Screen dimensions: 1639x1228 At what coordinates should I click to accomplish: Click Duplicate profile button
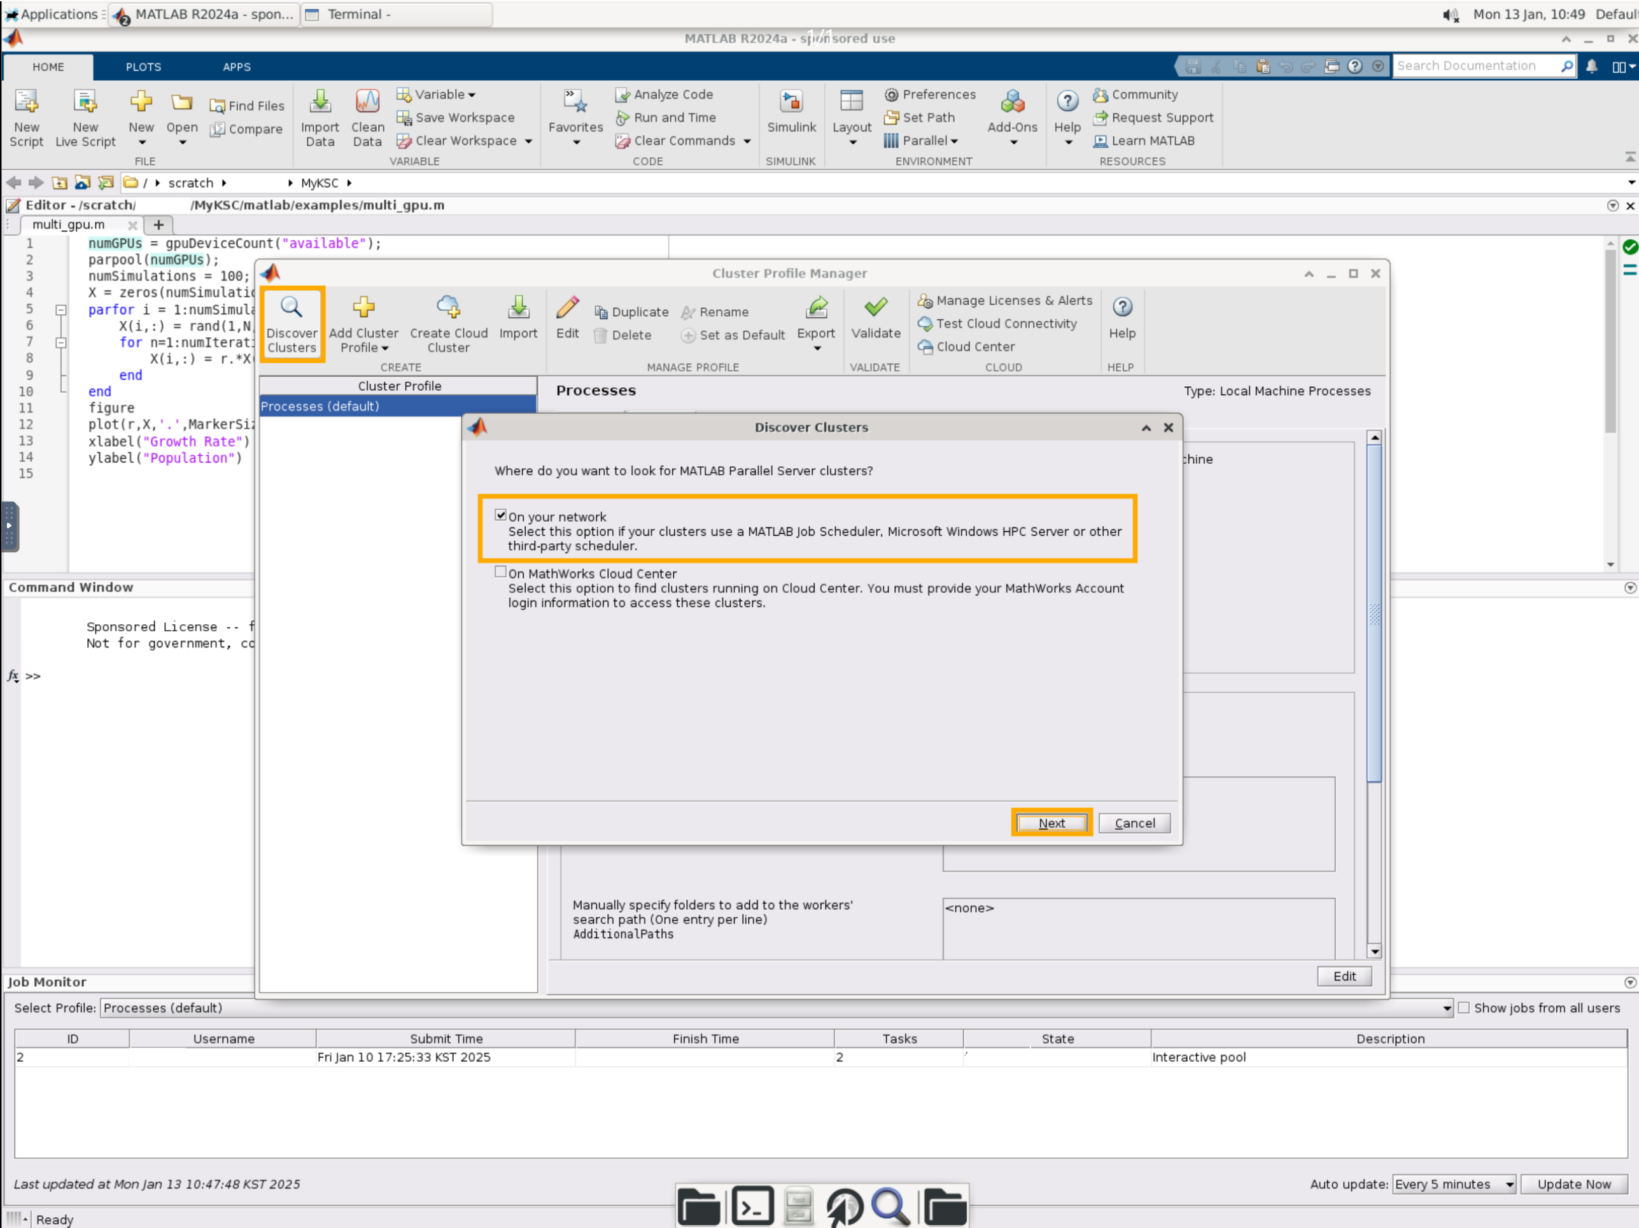tap(631, 312)
